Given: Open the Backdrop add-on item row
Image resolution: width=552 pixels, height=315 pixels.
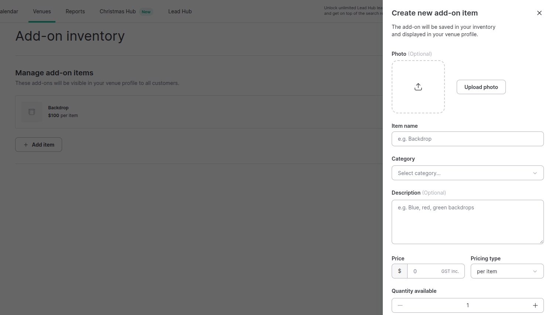Looking at the screenshot, I should point(199,112).
